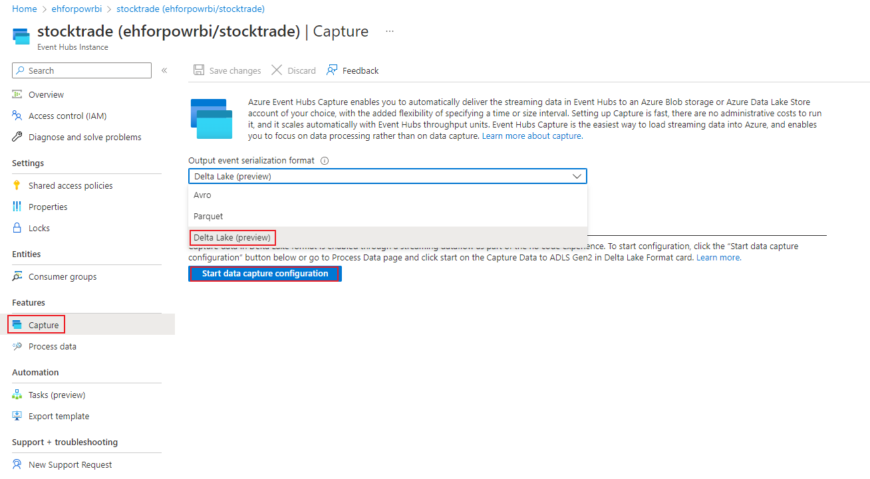The width and height of the screenshot is (870, 479).
Task: Open Access control (IAM) icon
Action: [17, 116]
